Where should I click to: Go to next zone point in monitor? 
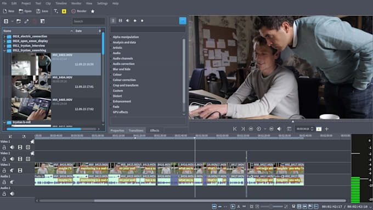pyautogui.click(x=243, y=129)
